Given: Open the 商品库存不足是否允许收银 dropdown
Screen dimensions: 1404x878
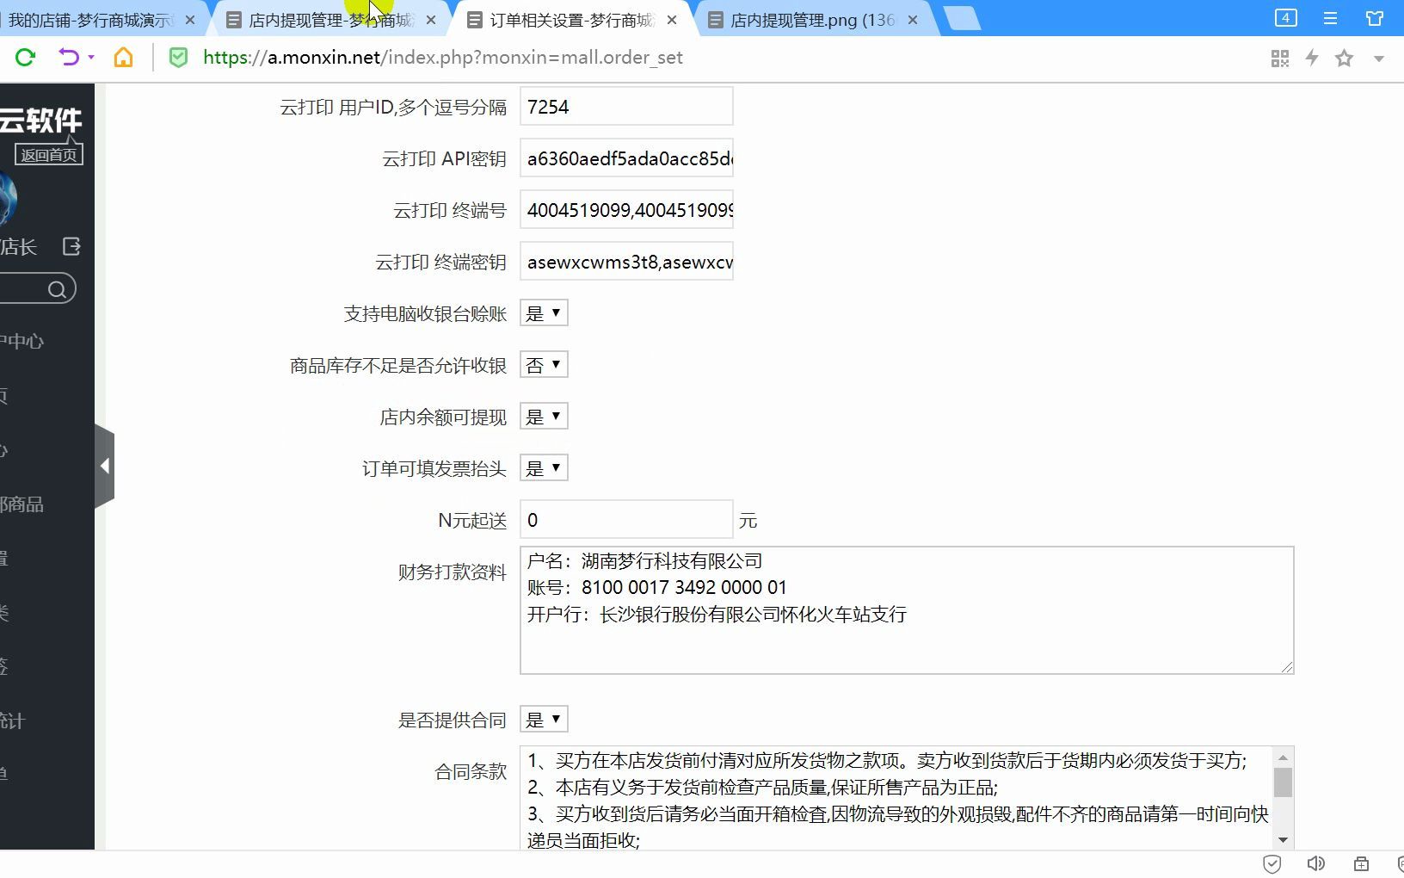Looking at the screenshot, I should (x=544, y=365).
